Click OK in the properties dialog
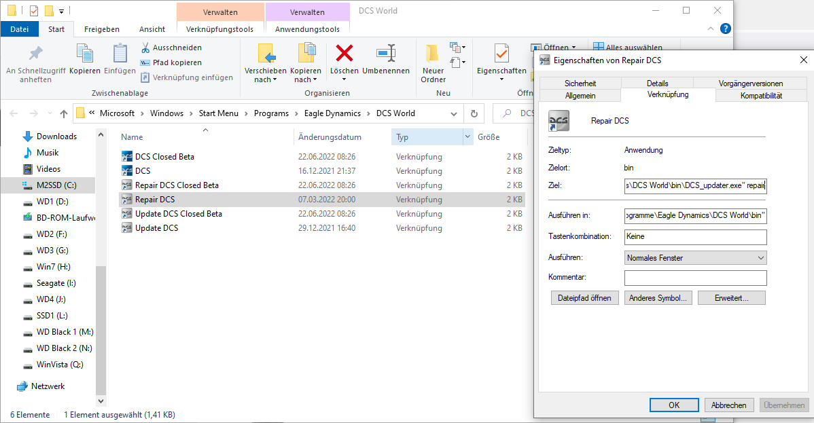The height and width of the screenshot is (423, 814). [x=674, y=405]
